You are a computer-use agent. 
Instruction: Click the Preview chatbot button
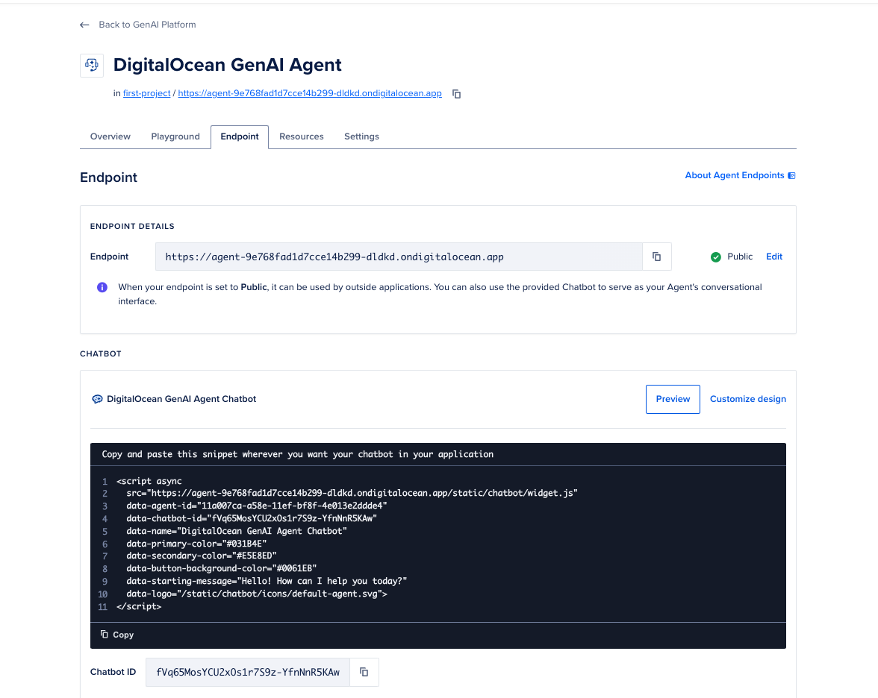point(673,399)
